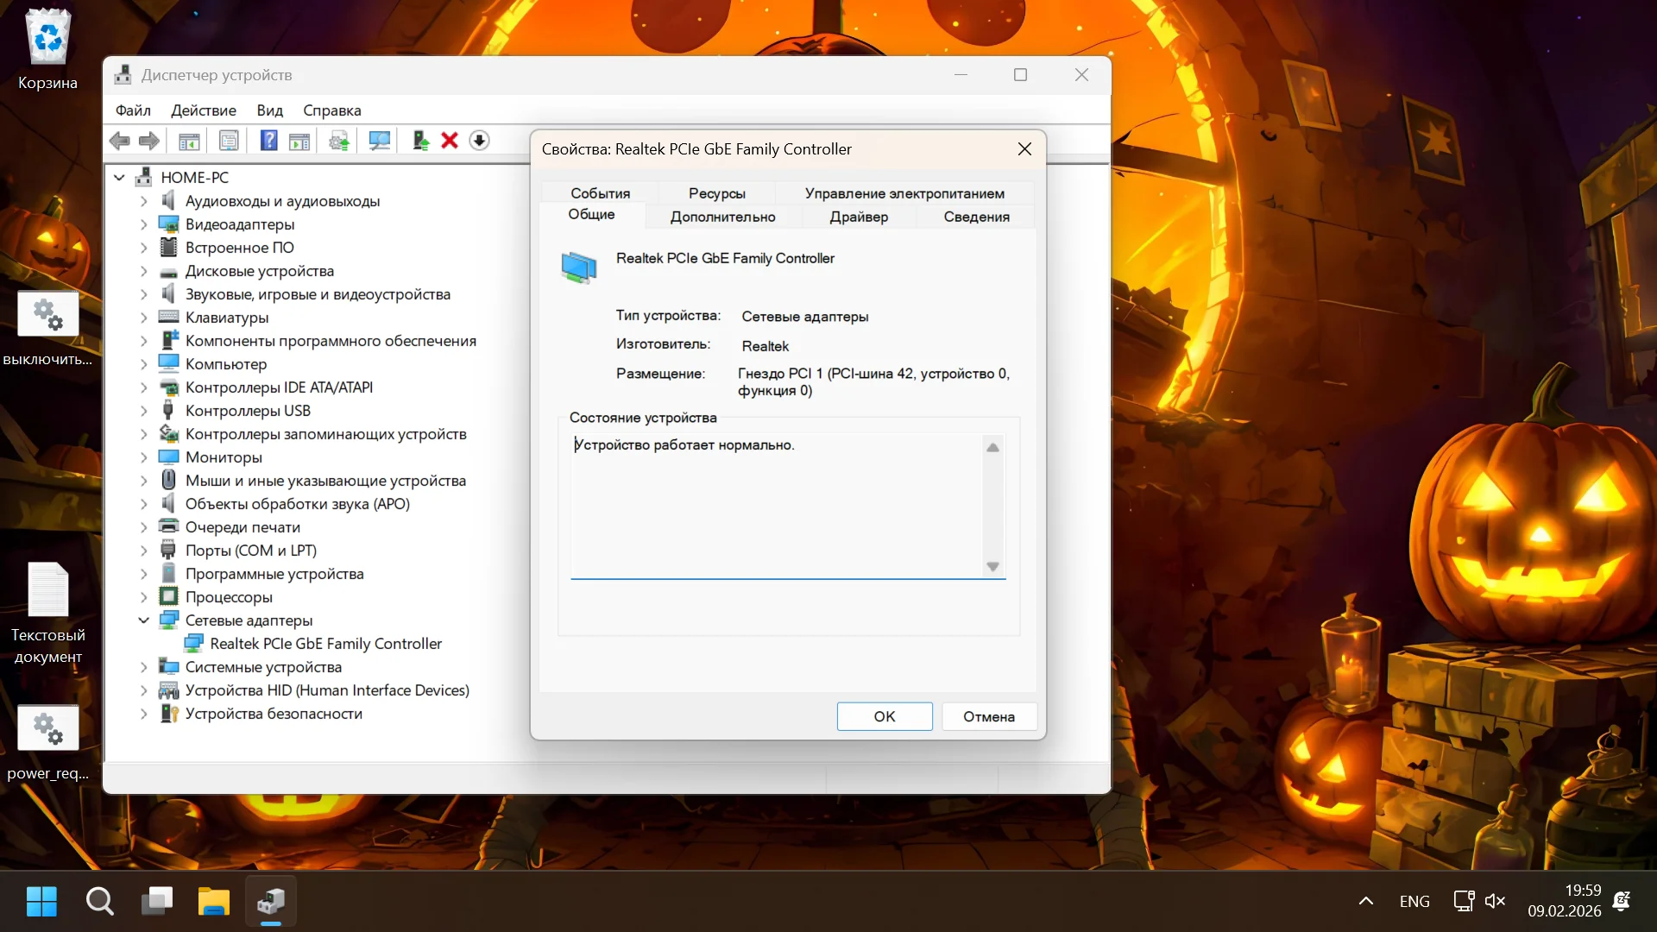This screenshot has height=932, width=1657.
Task: Open File Explorer from the taskbar
Action: point(213,901)
